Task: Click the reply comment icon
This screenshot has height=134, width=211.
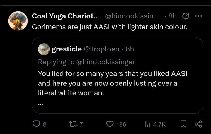Action: (x=36, y=124)
